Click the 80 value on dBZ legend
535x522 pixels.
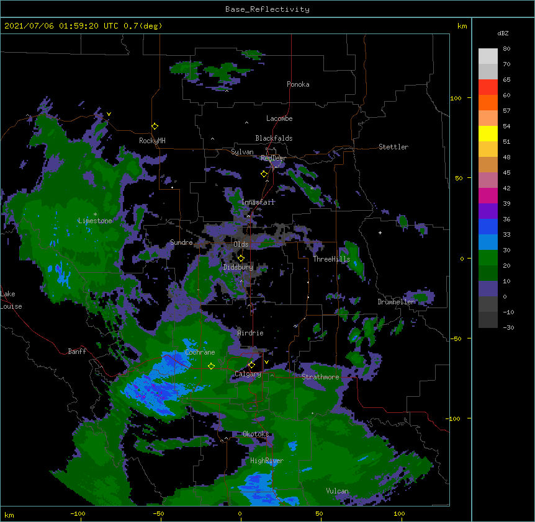[506, 49]
